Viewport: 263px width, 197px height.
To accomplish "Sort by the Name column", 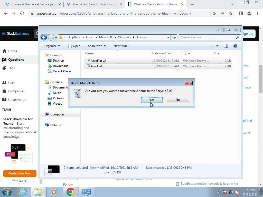I will tap(117, 53).
